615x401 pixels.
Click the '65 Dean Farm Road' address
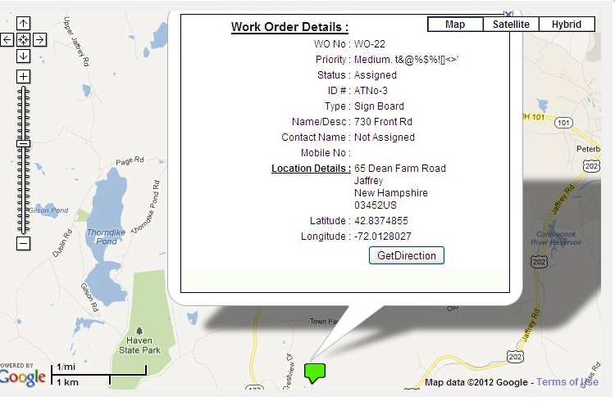coord(399,169)
